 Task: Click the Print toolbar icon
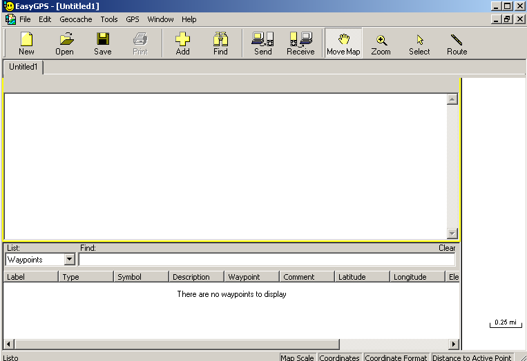click(140, 43)
